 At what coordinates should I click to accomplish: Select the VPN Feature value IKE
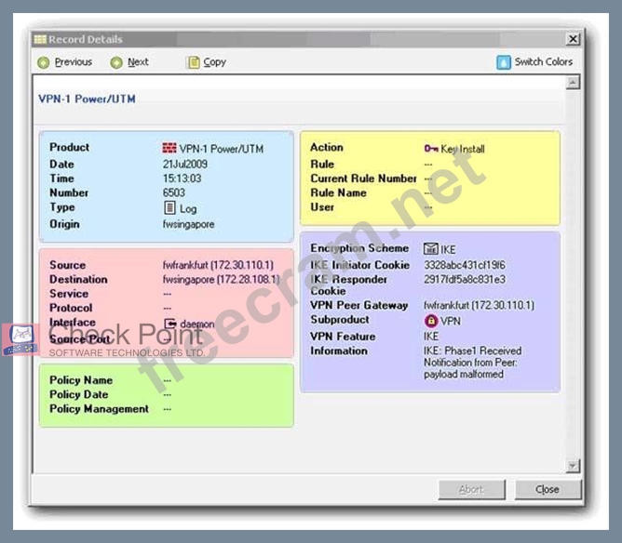pos(431,337)
